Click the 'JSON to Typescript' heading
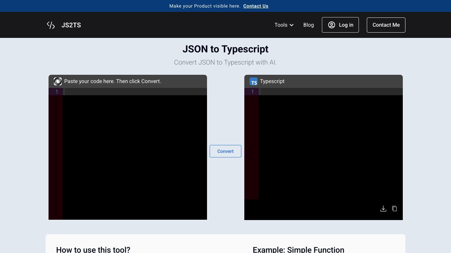This screenshot has width=451, height=253. click(225, 49)
